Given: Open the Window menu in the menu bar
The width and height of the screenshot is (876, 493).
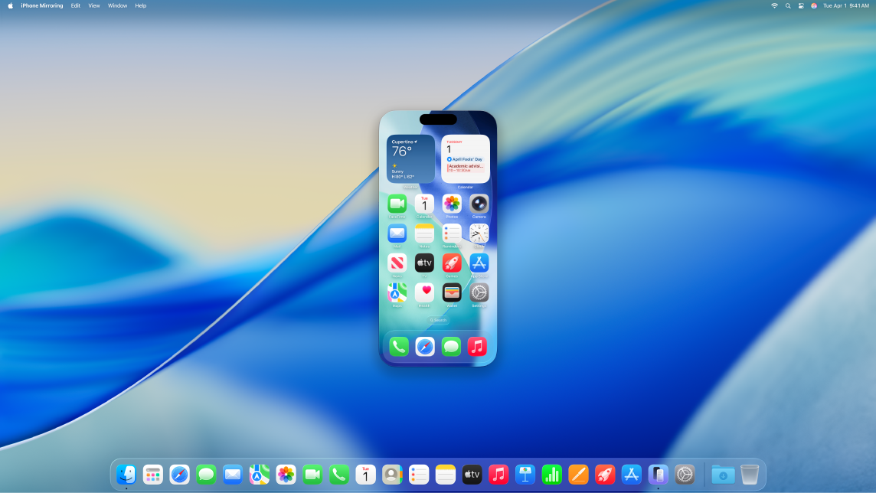Looking at the screenshot, I should point(117,5).
